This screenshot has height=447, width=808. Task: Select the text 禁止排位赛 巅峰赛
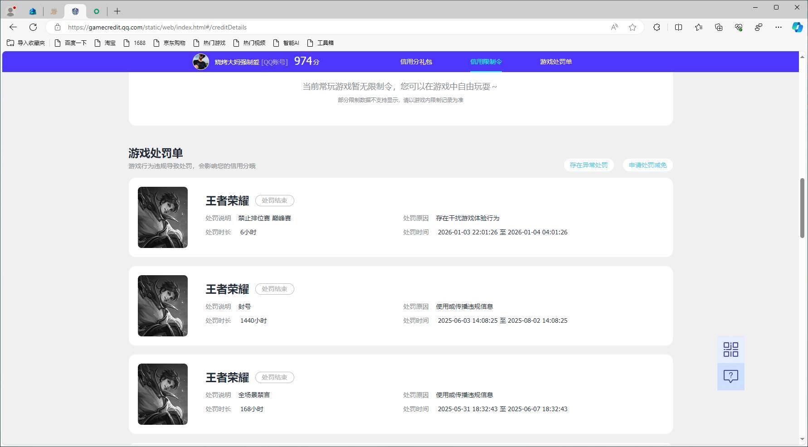click(265, 218)
